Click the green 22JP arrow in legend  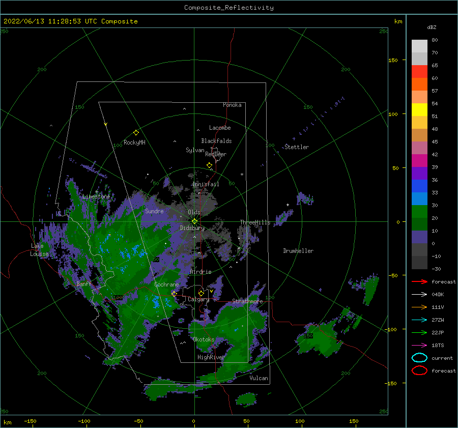419,332
